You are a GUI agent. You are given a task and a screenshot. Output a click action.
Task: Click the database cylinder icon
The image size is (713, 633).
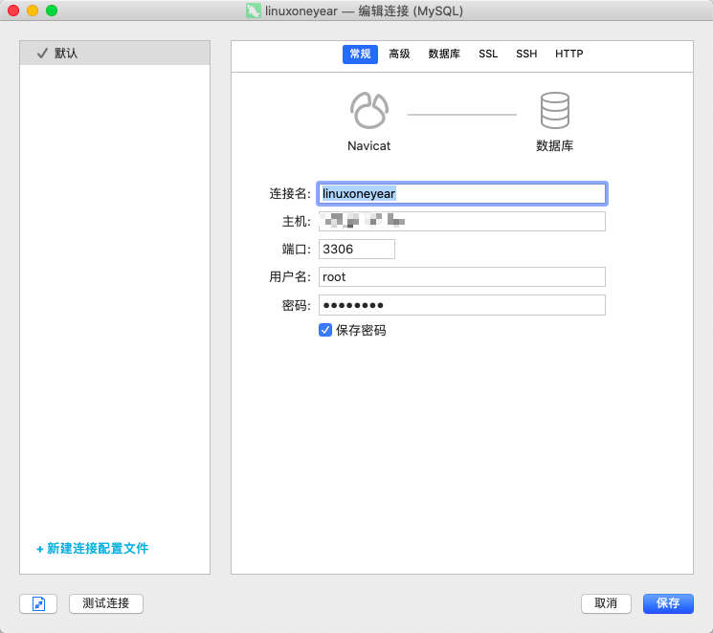[x=554, y=111]
